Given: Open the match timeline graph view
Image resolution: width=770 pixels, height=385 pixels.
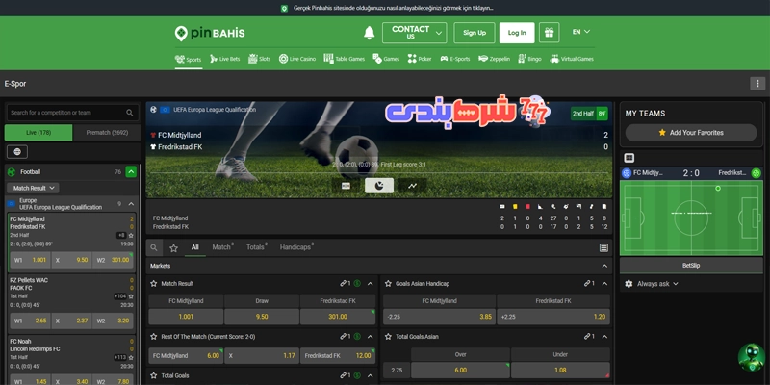Looking at the screenshot, I should coord(412,186).
